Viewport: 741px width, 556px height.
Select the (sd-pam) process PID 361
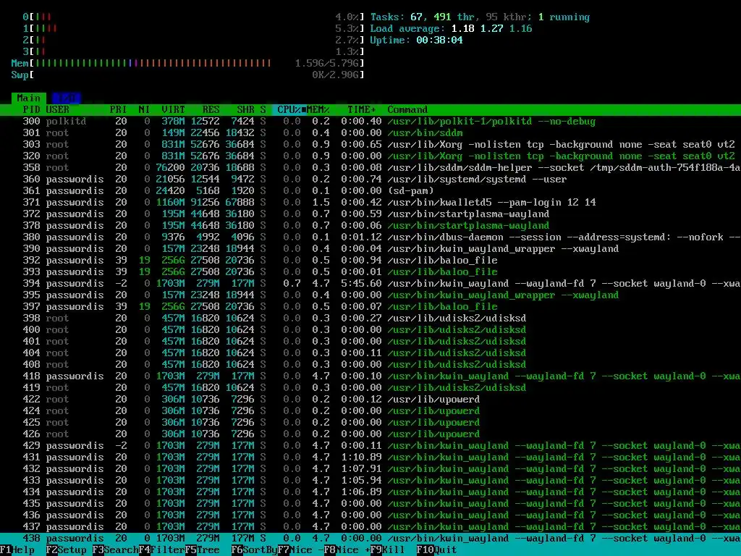[370, 191]
